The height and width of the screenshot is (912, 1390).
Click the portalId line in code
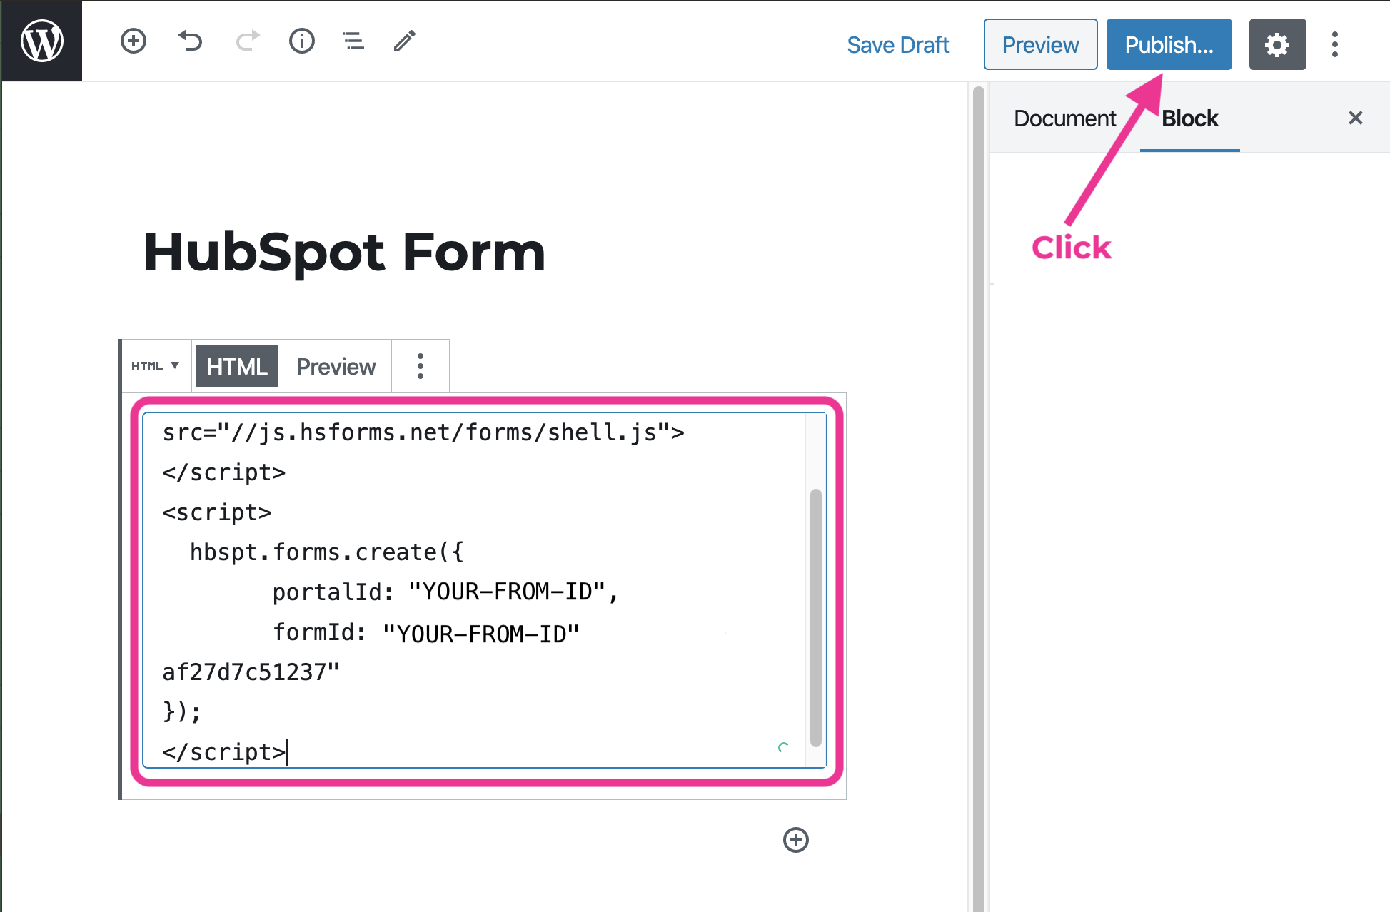pos(445,592)
